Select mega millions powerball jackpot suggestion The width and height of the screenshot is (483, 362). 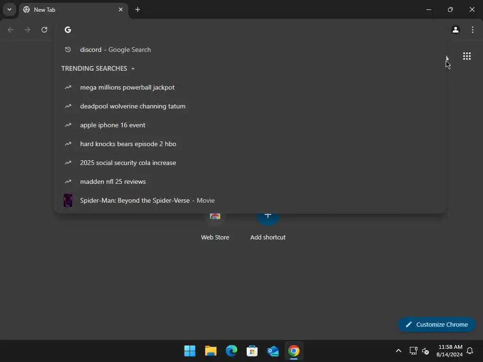click(250, 87)
